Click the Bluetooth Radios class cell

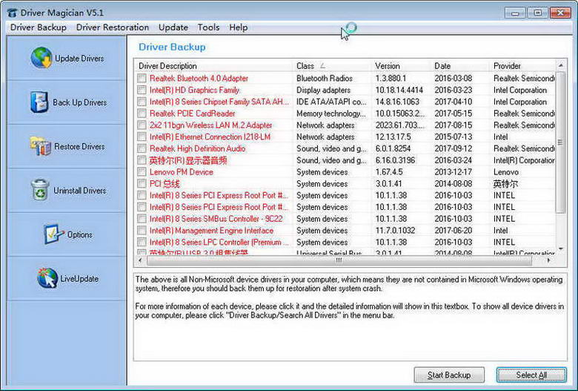(x=325, y=78)
